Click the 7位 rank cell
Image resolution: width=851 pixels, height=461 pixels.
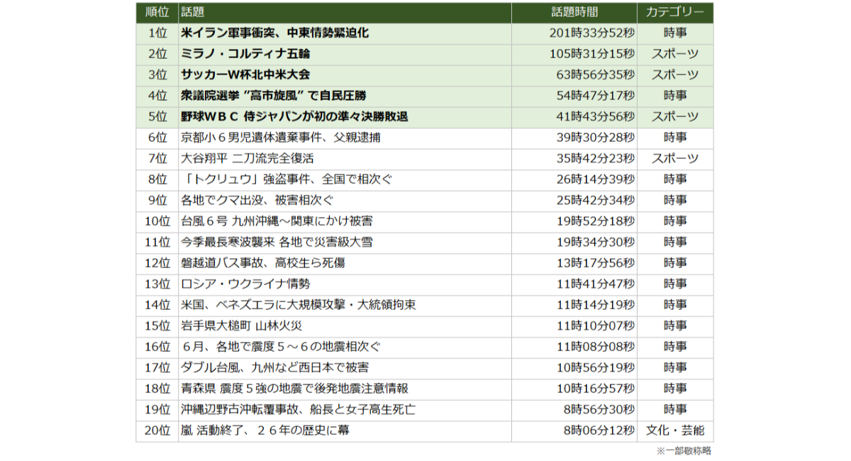[x=157, y=158]
